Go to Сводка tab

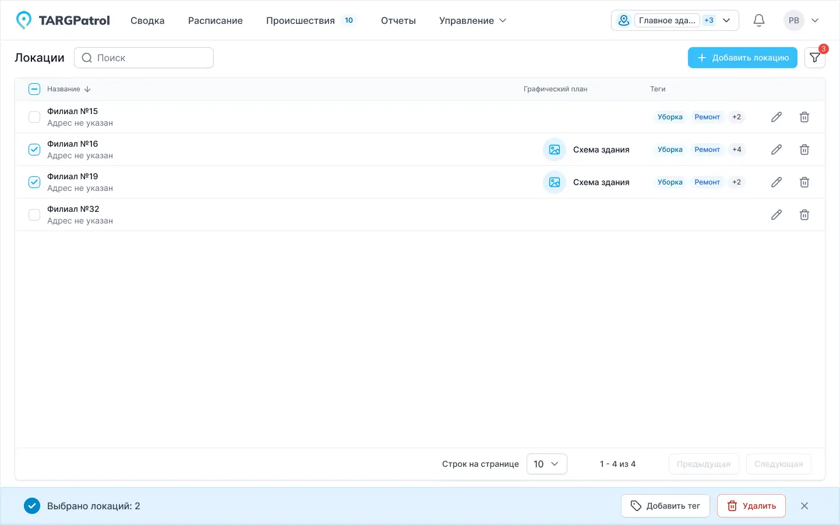coord(147,20)
